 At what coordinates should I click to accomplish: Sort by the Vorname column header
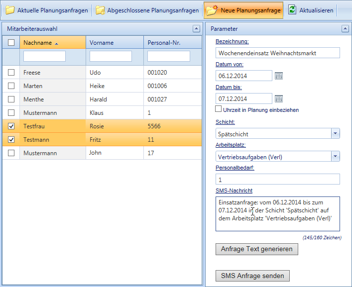pyautogui.click(x=115, y=42)
